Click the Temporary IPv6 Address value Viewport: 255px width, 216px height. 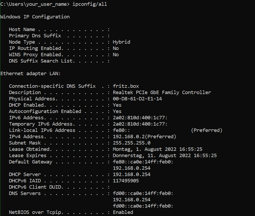point(140,124)
